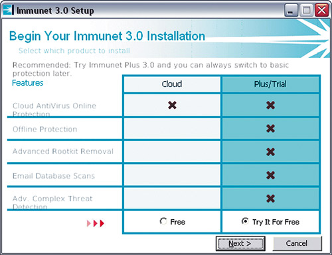The height and width of the screenshot is (255, 332).
Task: Select the Free radio button
Action: click(163, 221)
